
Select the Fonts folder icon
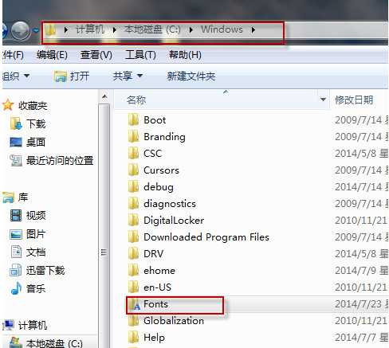[135, 304]
